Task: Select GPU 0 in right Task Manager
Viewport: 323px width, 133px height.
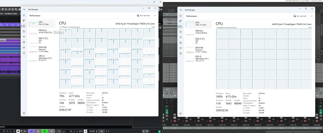Action: (x=198, y=58)
